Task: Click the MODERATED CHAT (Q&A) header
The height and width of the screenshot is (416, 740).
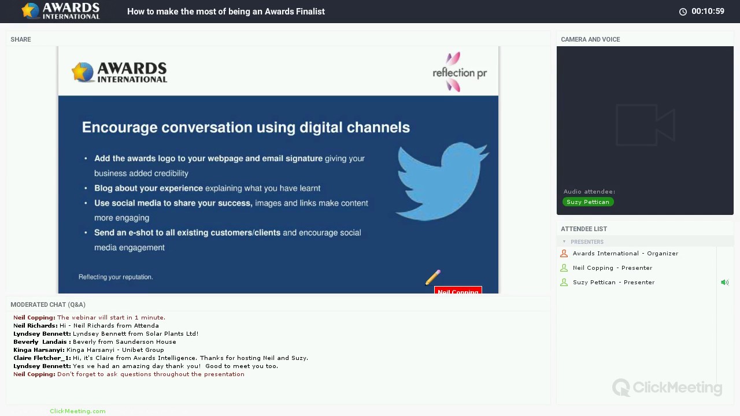Action: coord(48,304)
